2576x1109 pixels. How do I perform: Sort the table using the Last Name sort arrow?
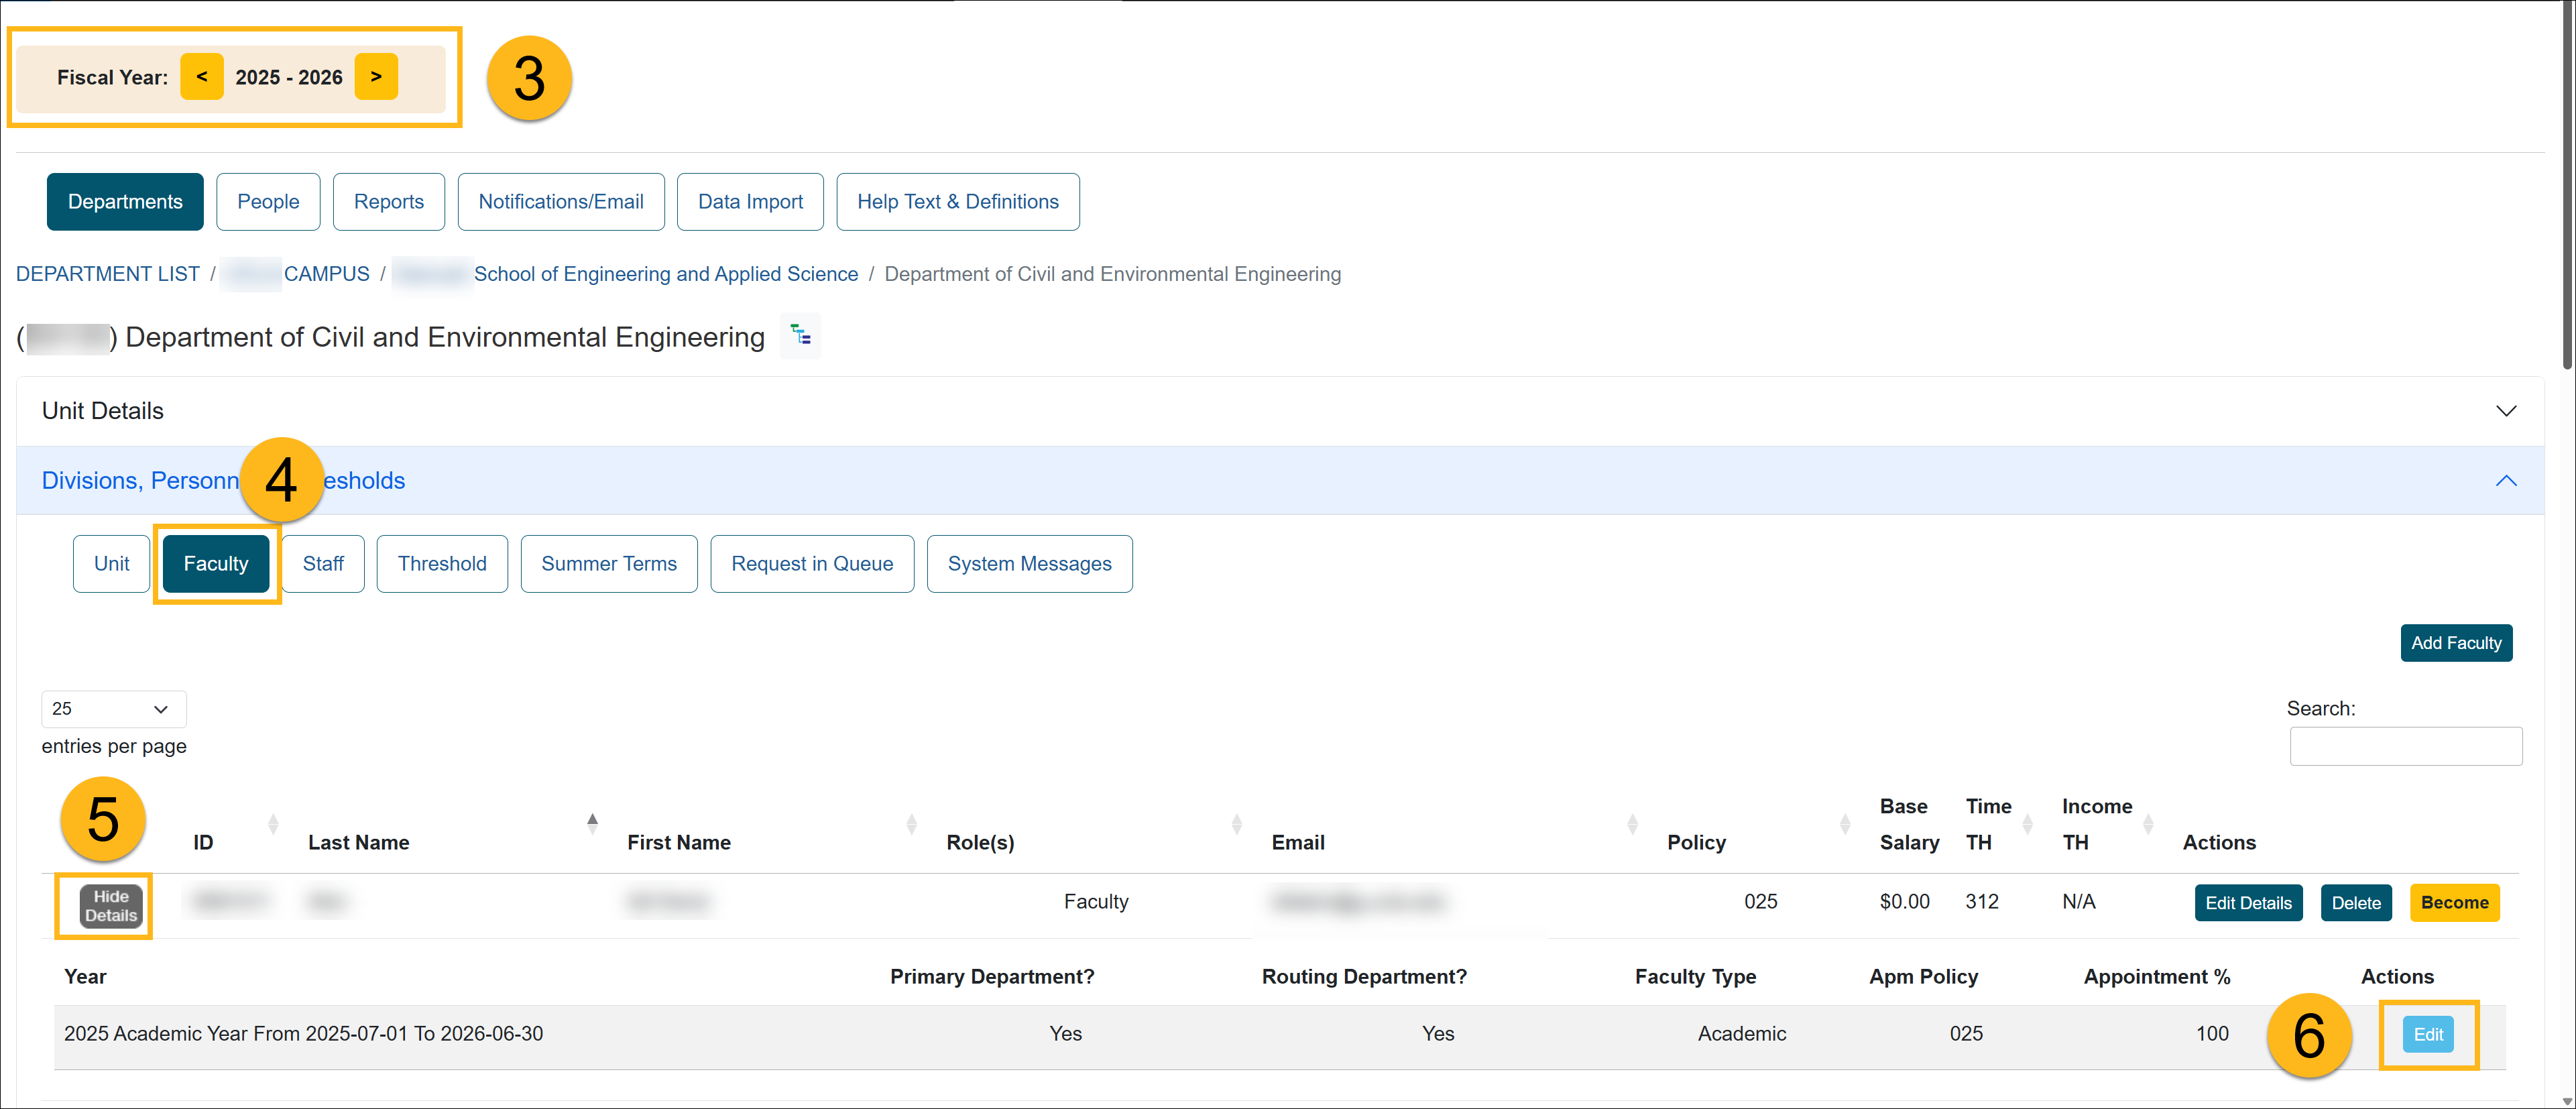click(x=592, y=823)
